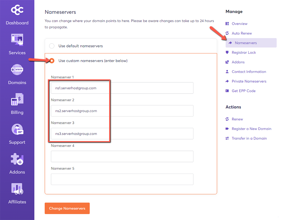Viewport: 286px width, 220px height.
Task: Select the Use custom nameservers radio button
Action: (x=52, y=61)
